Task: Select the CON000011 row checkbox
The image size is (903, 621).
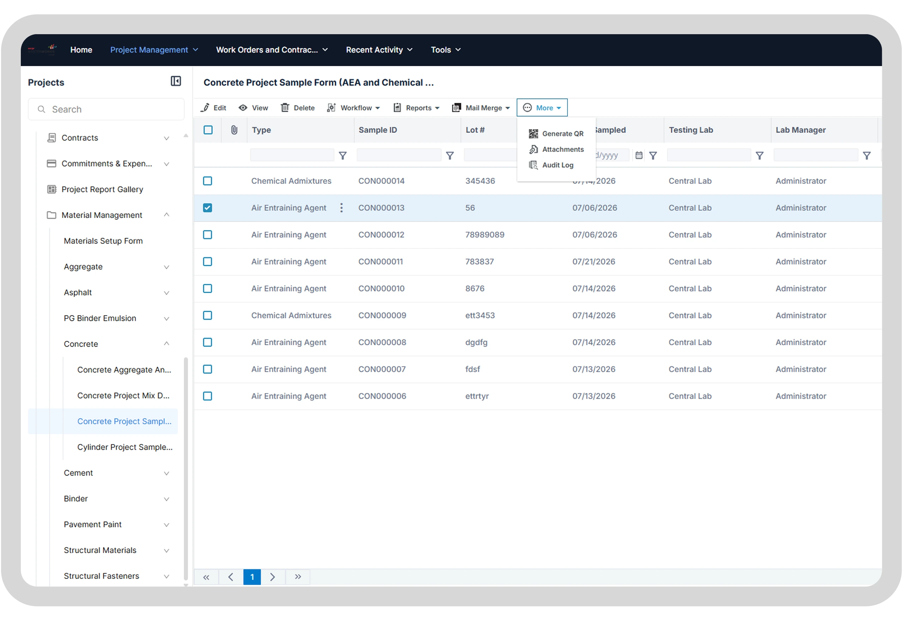Action: click(x=208, y=261)
